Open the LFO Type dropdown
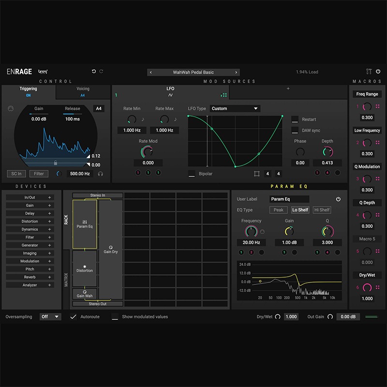This screenshot has width=387, height=387. point(235,108)
